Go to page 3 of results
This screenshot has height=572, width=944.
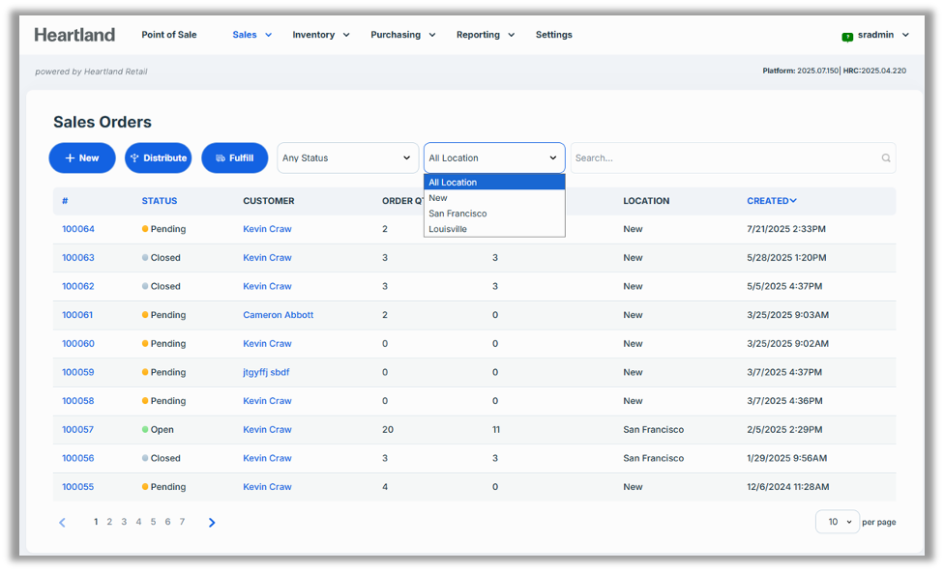(124, 522)
